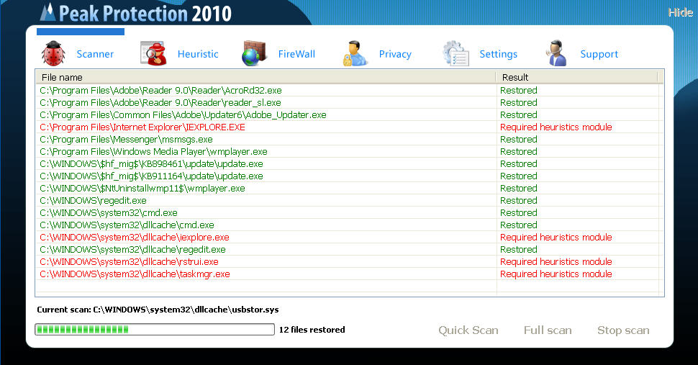This screenshot has height=365, width=698.
Task: Click the 12 files restored status
Action: pos(312,330)
